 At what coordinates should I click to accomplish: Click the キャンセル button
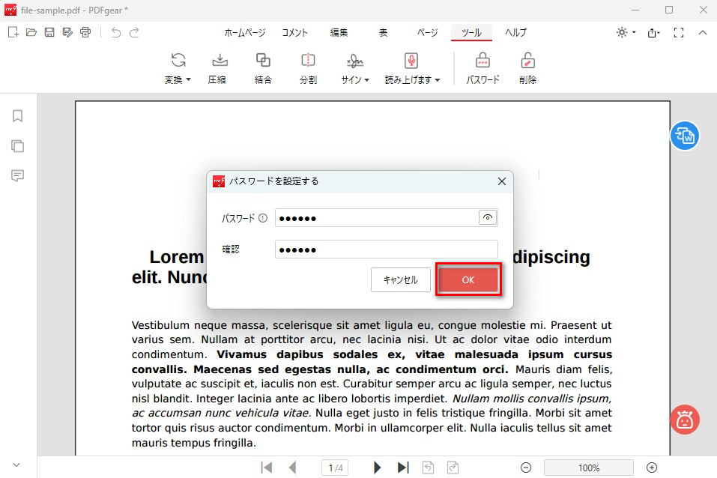pos(401,279)
